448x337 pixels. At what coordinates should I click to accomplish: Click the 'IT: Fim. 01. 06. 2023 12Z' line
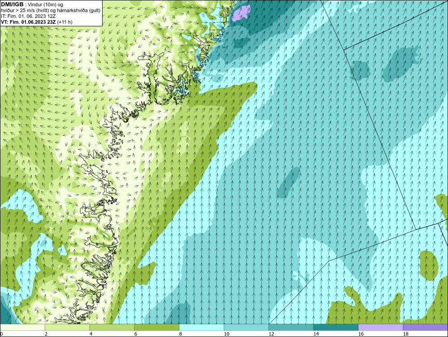tap(28, 16)
